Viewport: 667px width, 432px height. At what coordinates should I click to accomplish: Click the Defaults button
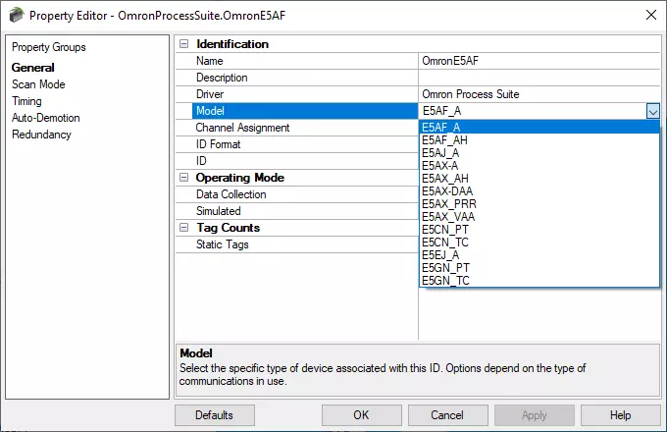[x=215, y=415]
